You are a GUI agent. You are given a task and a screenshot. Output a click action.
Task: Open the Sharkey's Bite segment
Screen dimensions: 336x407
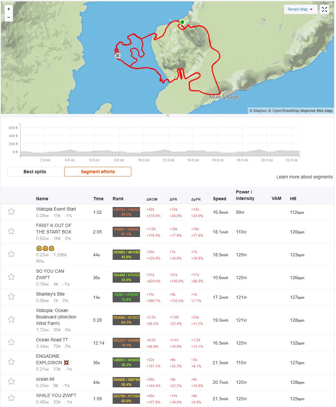[x=50, y=294]
